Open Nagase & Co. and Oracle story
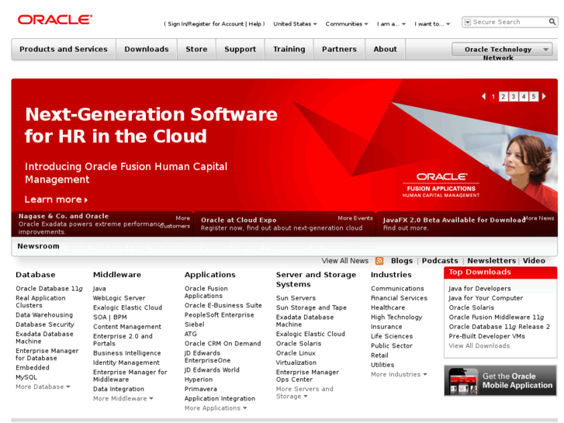This screenshot has width=564, height=423. click(64, 216)
